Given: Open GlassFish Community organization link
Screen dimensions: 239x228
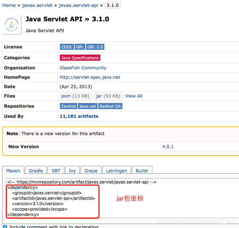Looking at the screenshot, I should pos(83,68).
